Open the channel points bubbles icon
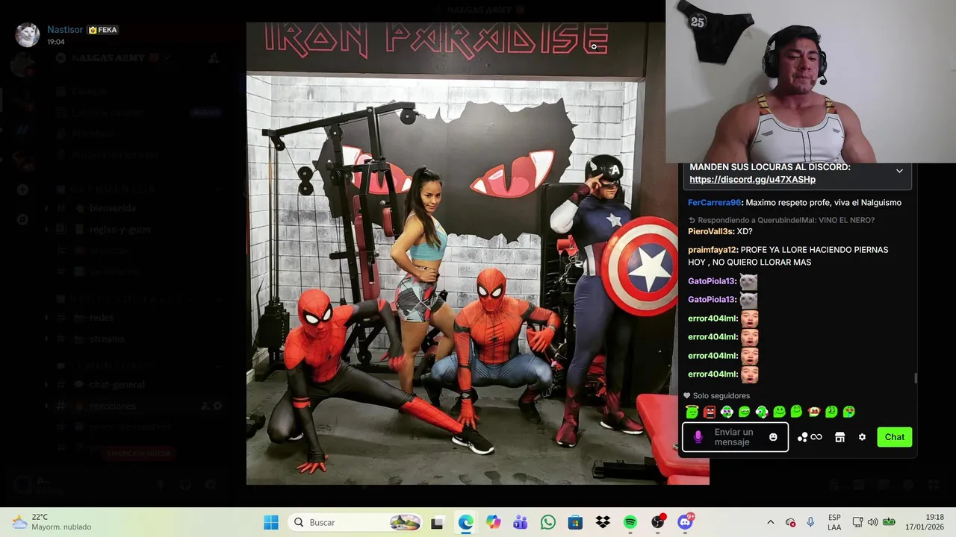 (802, 437)
